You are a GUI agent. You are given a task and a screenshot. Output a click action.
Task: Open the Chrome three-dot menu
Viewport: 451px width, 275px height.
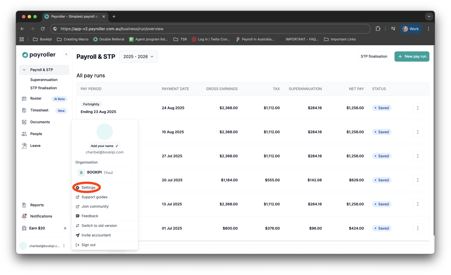428,29
